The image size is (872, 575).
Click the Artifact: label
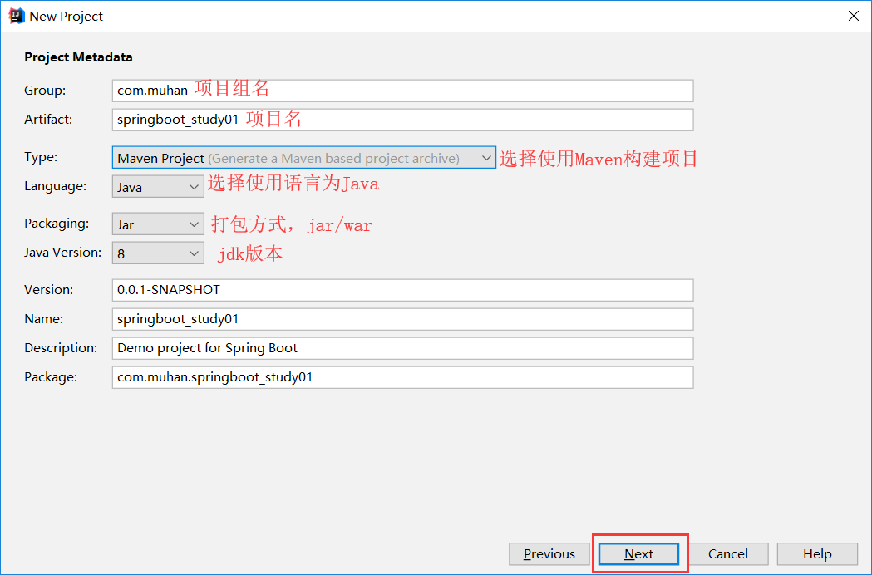click(48, 119)
